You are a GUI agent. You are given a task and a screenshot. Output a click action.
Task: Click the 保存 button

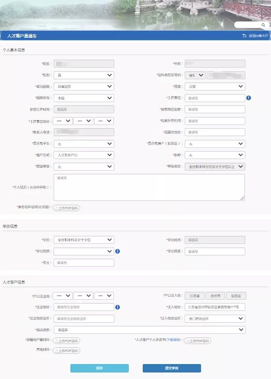[x=99, y=368]
